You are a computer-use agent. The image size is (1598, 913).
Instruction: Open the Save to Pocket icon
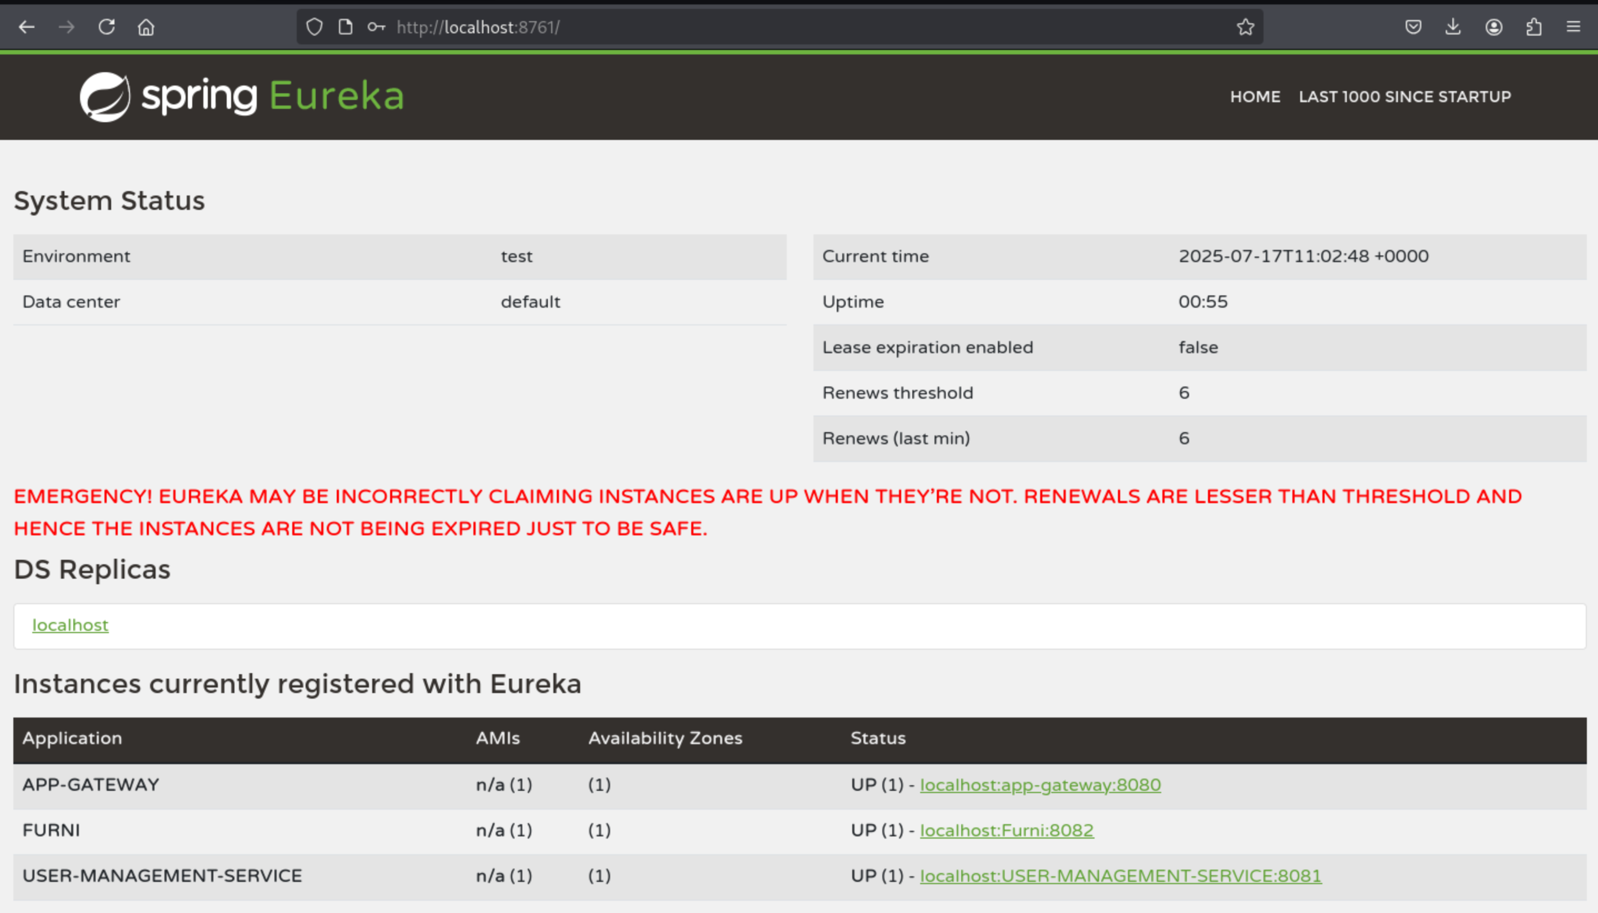[x=1413, y=27]
